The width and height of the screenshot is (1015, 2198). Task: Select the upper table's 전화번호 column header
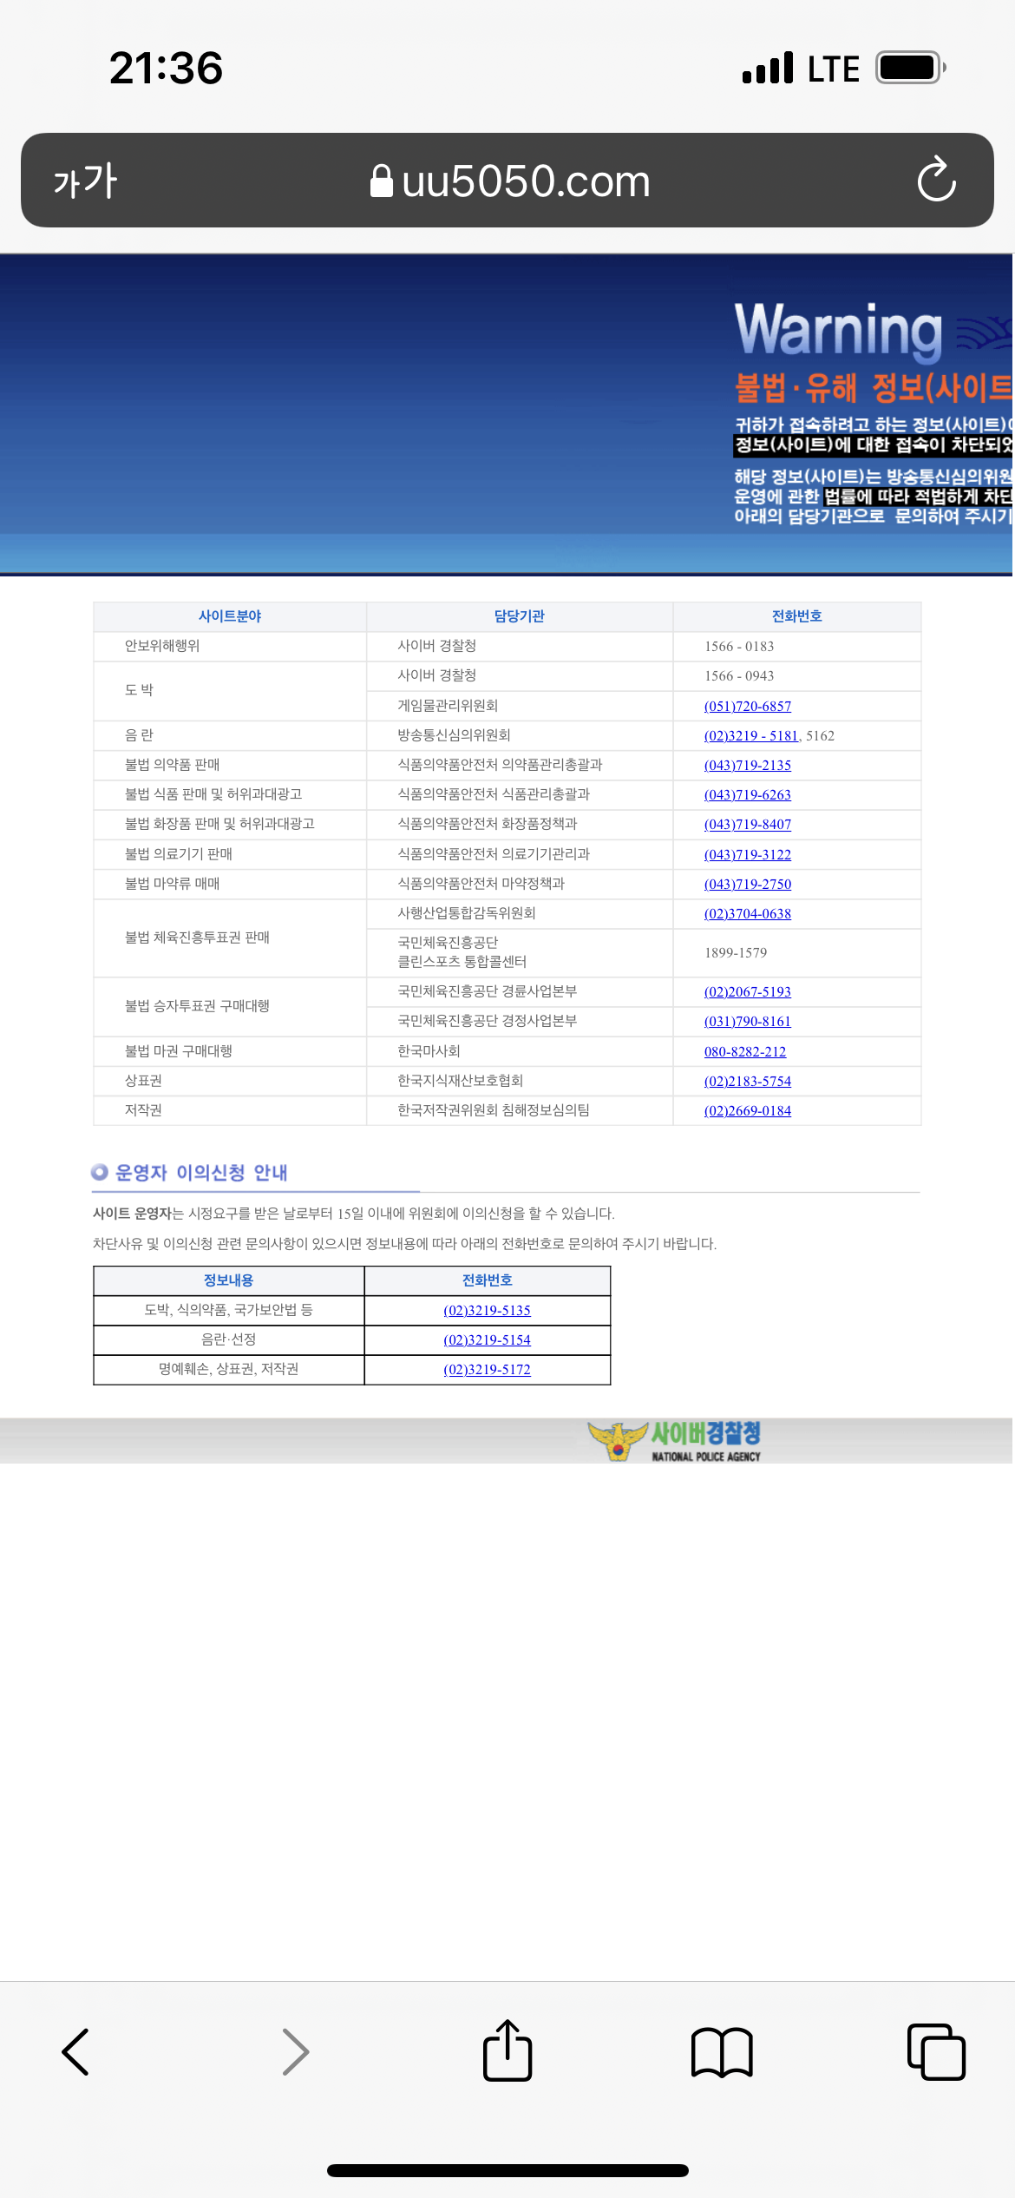(x=797, y=616)
